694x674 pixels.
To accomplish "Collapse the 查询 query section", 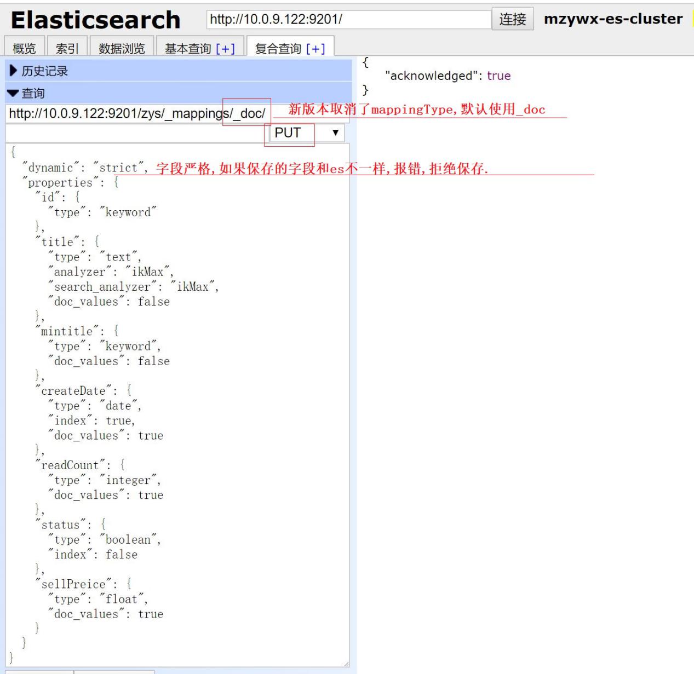I will click(33, 93).
